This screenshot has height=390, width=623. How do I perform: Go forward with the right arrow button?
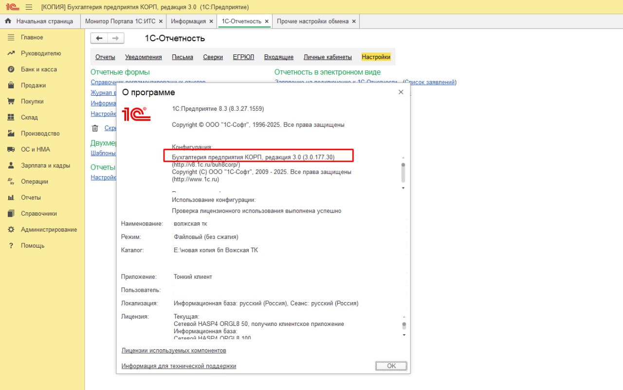[116, 38]
